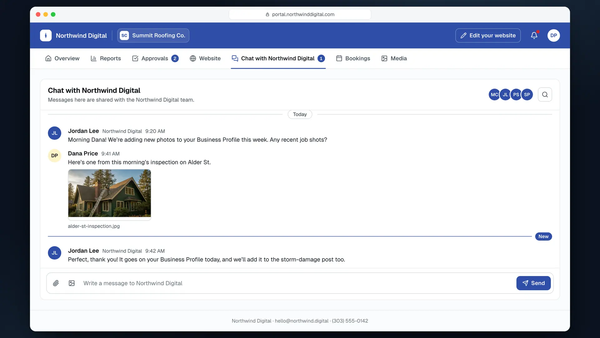This screenshot has width=600, height=338.
Task: Click the browser address bar
Action: pos(300,14)
